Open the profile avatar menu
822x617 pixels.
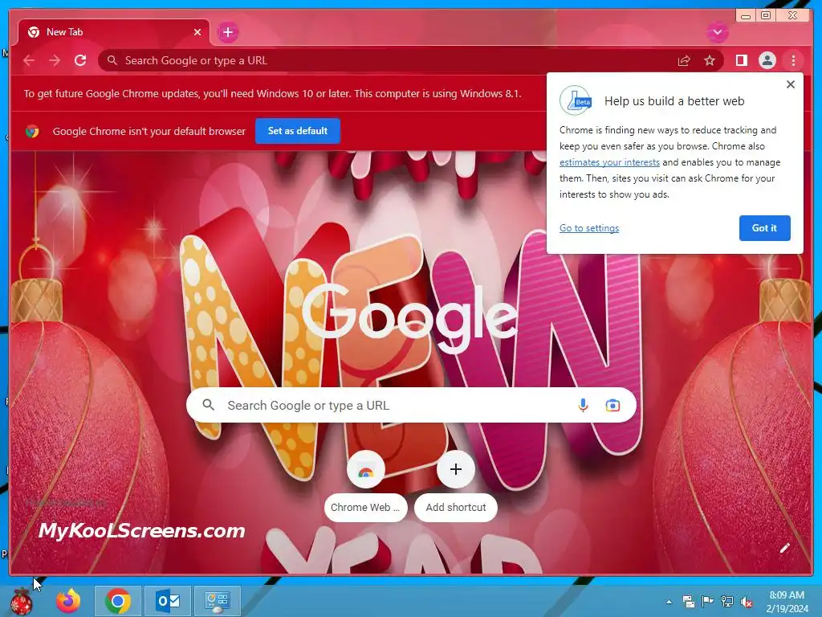click(767, 60)
